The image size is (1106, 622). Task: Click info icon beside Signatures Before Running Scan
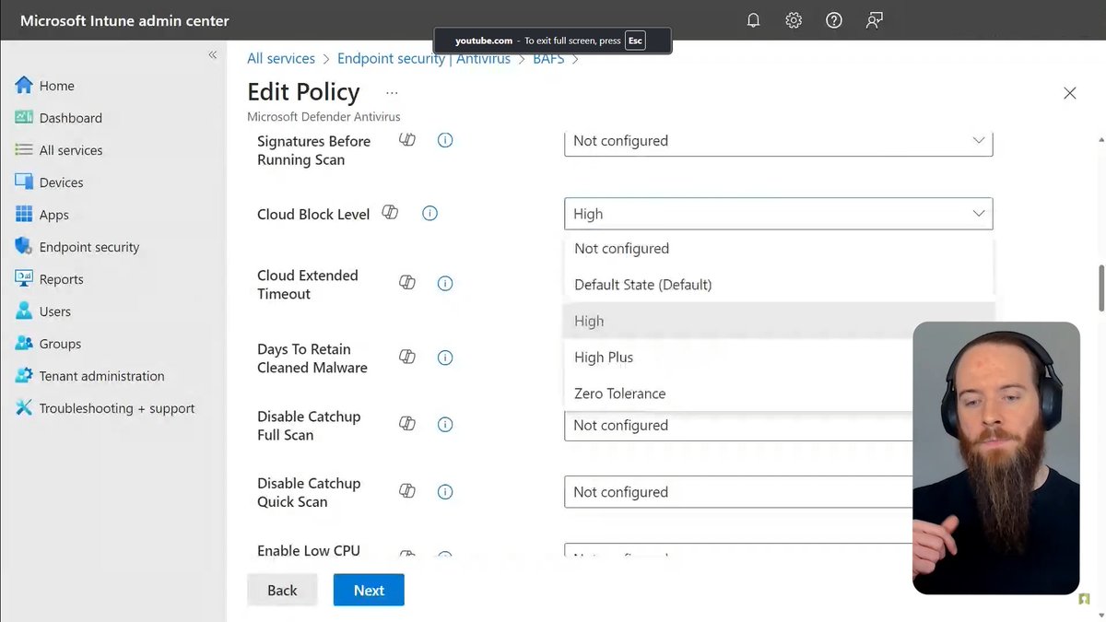[x=445, y=140]
